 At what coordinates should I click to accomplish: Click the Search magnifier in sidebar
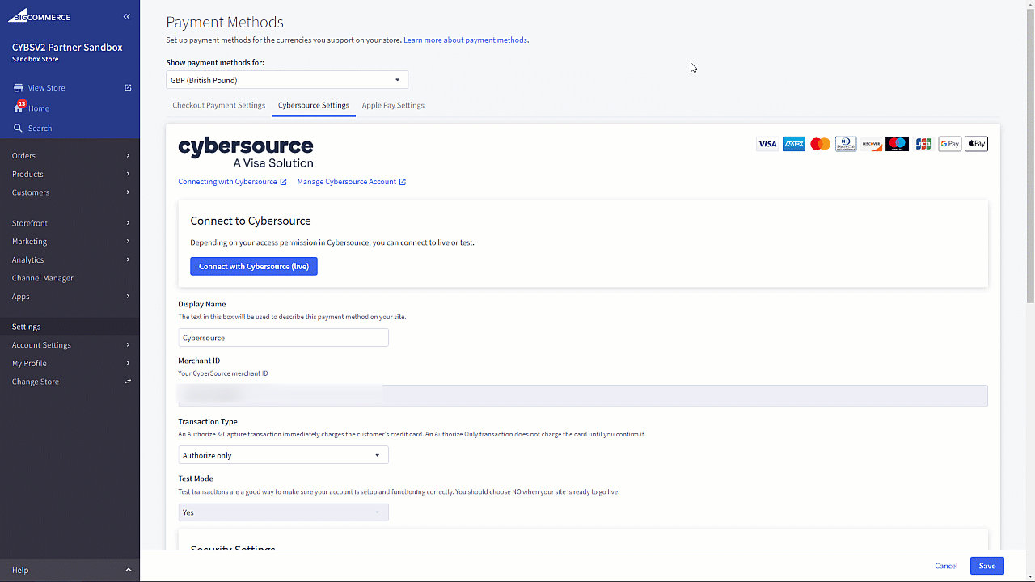[x=18, y=128]
